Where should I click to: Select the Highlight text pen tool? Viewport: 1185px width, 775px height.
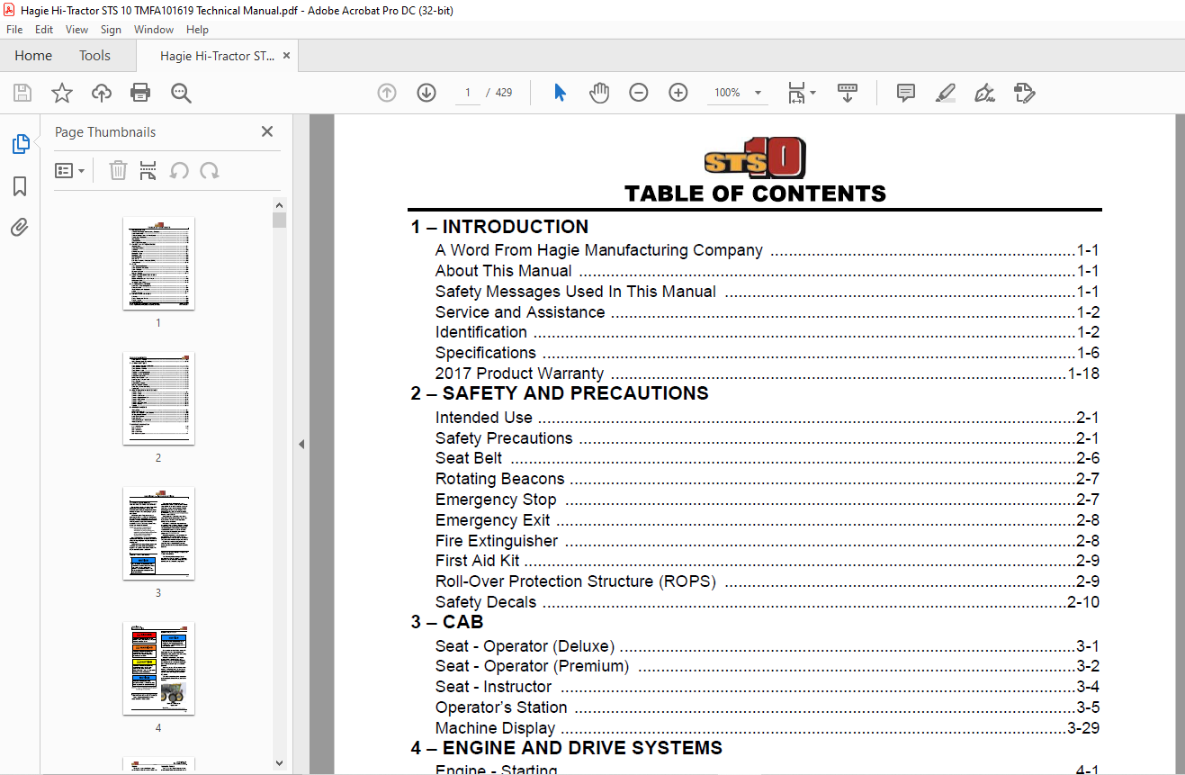coord(945,93)
